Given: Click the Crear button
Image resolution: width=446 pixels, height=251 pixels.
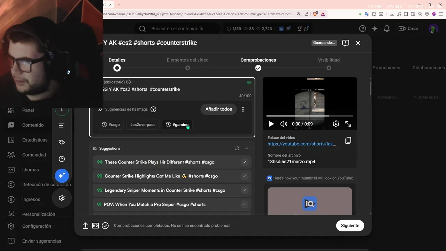Looking at the screenshot, I should click(x=408, y=29).
